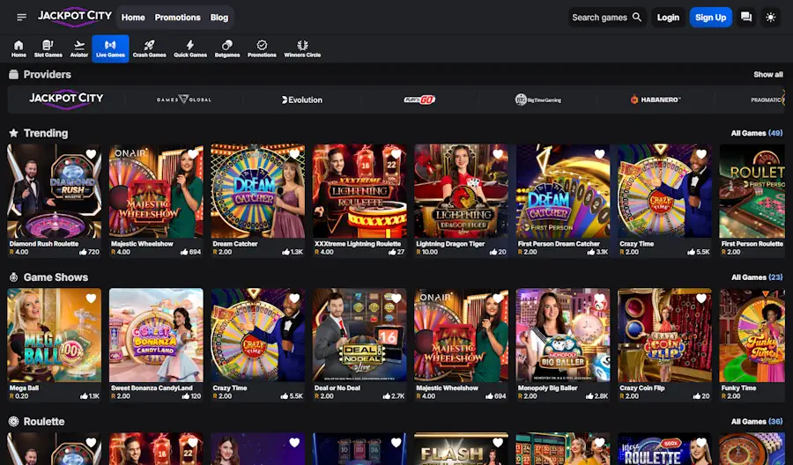Favorite First Person Dream Catcher heart
The image size is (793, 465).
click(599, 154)
